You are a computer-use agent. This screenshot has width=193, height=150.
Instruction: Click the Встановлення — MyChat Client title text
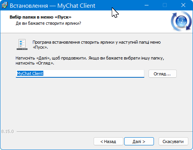click(x=53, y=6)
